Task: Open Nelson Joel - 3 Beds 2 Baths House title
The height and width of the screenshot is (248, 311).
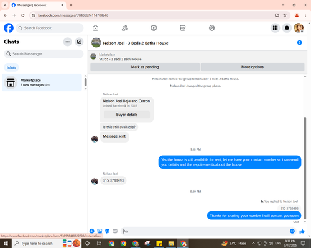Action: coord(136,43)
